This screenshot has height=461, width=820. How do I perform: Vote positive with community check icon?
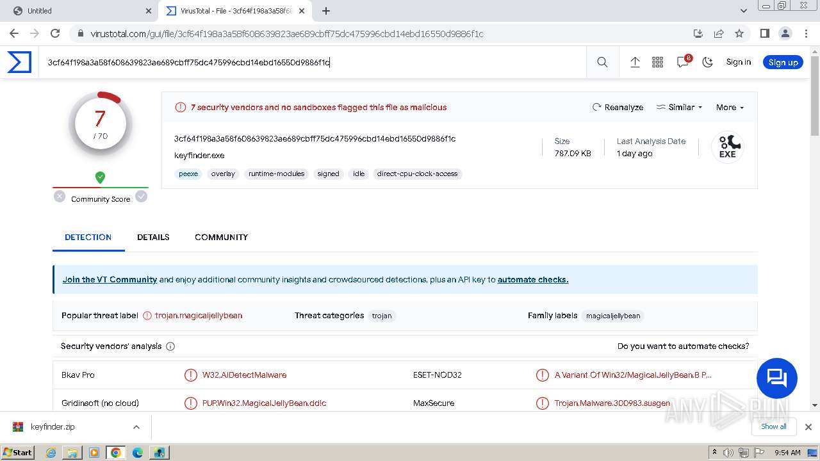(x=142, y=197)
